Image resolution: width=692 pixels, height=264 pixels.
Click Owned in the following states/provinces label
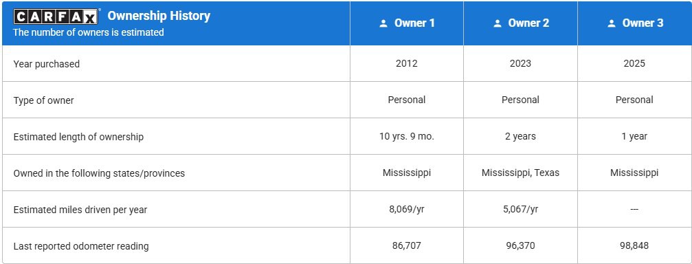pos(99,173)
